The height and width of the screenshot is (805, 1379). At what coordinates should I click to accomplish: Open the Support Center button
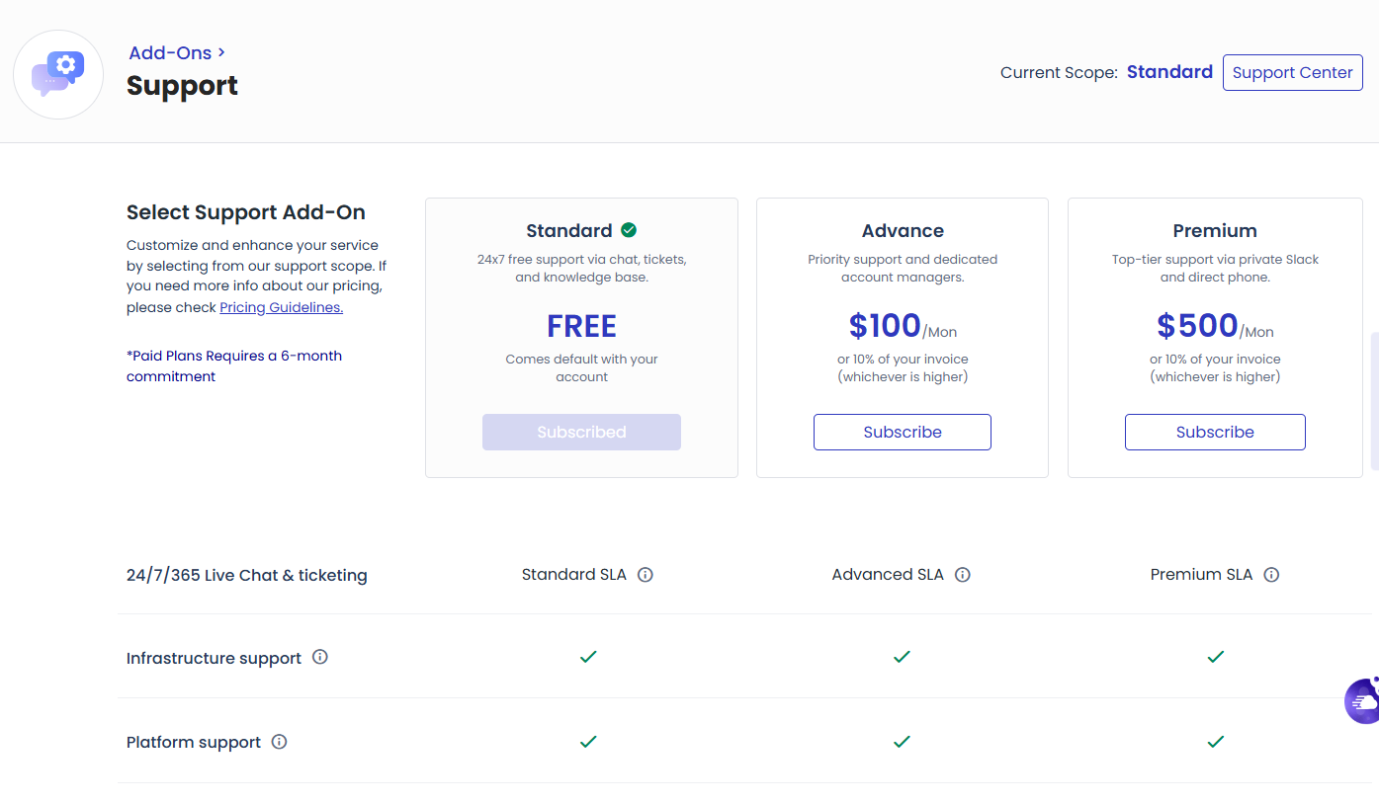[x=1293, y=73]
